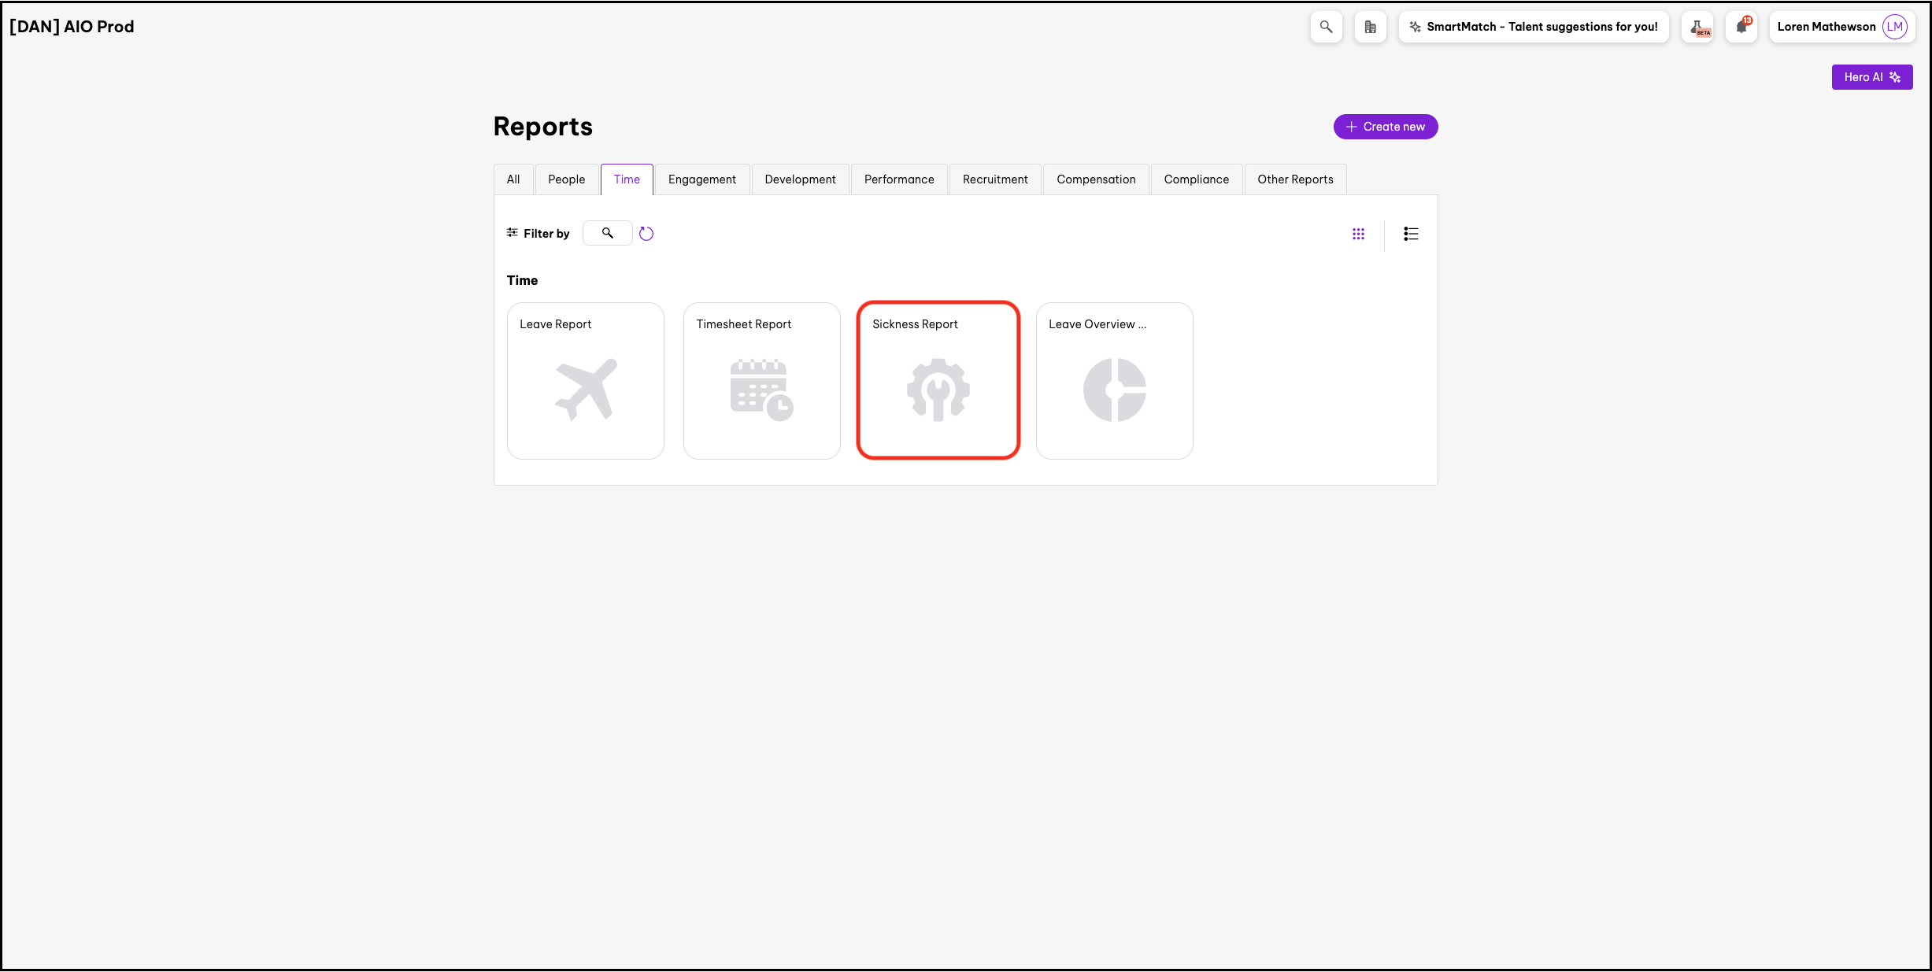Viewport: 1932px width, 972px height.
Task: Click the report search field
Action: coord(607,234)
